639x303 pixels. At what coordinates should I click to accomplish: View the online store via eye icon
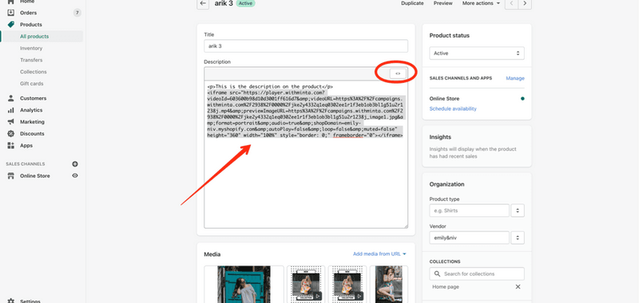75,175
